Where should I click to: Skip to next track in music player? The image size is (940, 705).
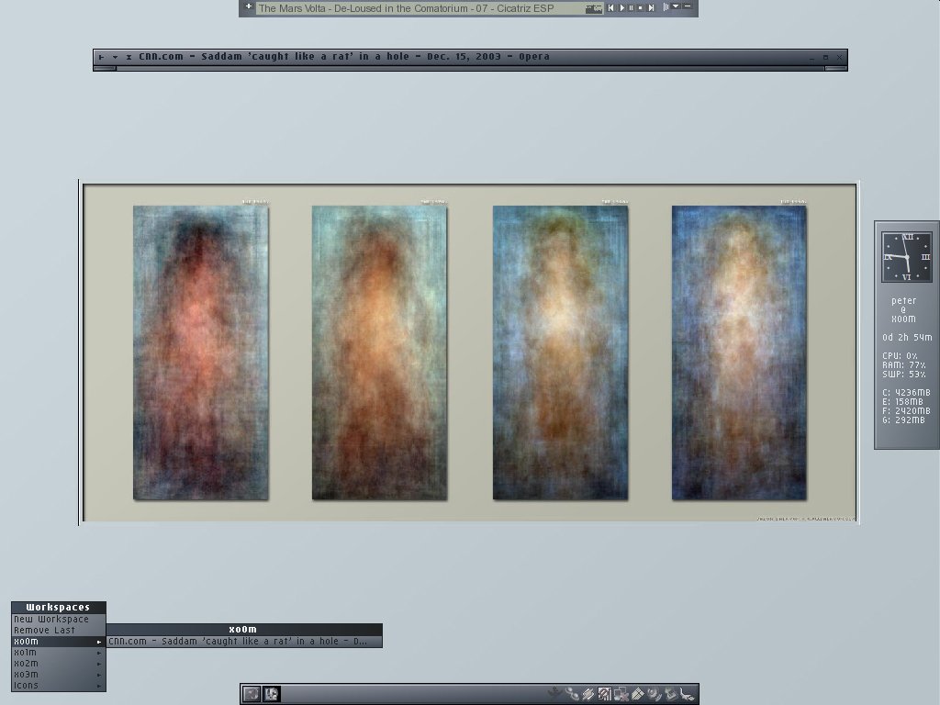click(651, 7)
